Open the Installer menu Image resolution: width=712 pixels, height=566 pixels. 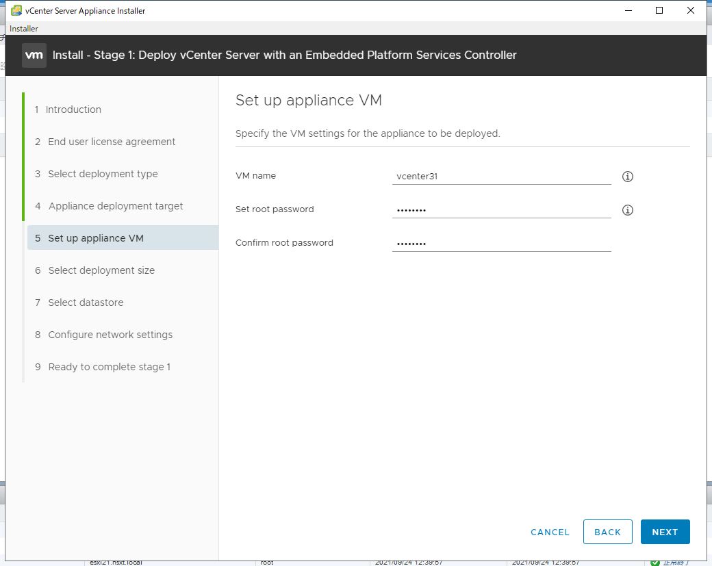pyautogui.click(x=24, y=29)
